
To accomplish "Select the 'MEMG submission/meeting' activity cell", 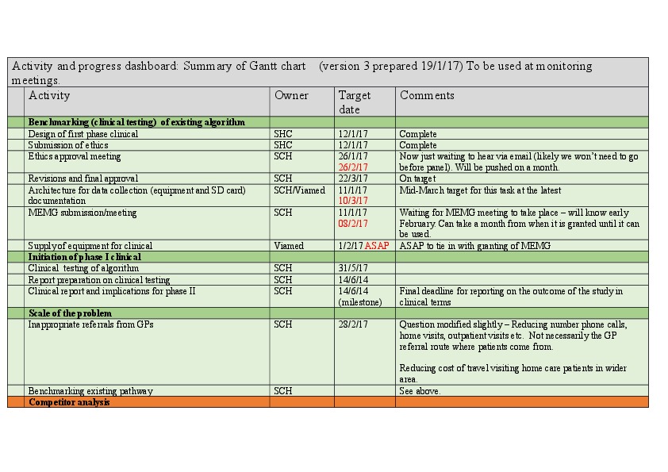I will pyautogui.click(x=83, y=213).
